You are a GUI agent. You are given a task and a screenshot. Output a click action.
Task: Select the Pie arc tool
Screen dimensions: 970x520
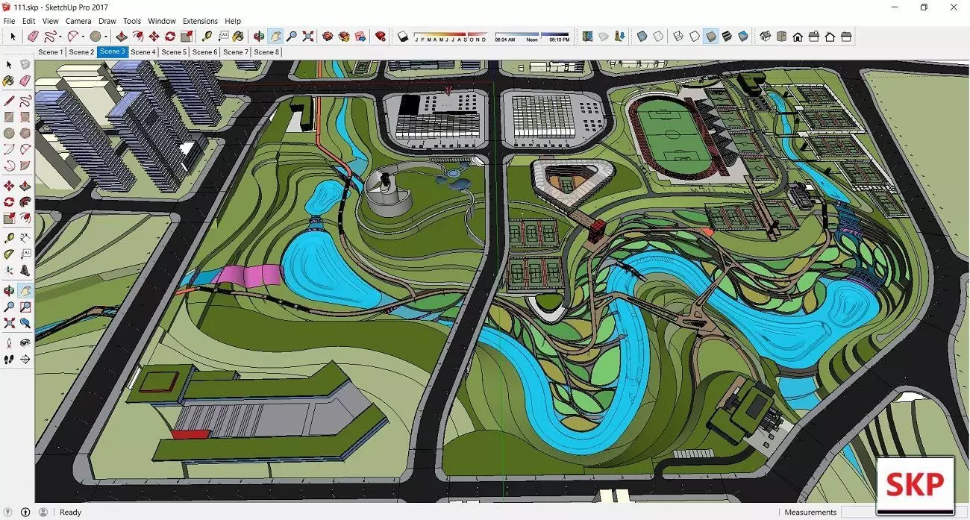point(25,166)
